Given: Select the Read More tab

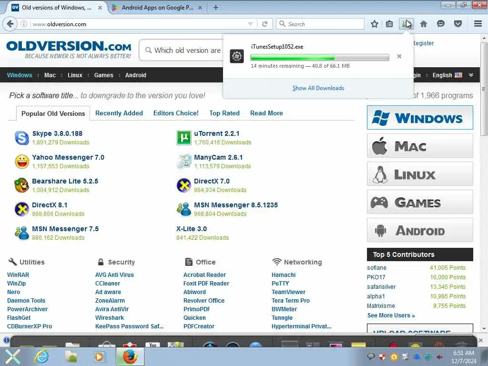Looking at the screenshot, I should (x=266, y=113).
